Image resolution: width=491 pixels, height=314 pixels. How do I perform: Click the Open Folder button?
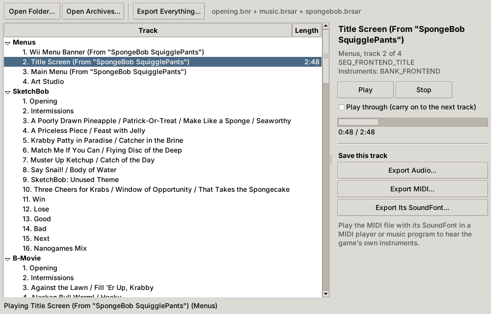(32, 12)
